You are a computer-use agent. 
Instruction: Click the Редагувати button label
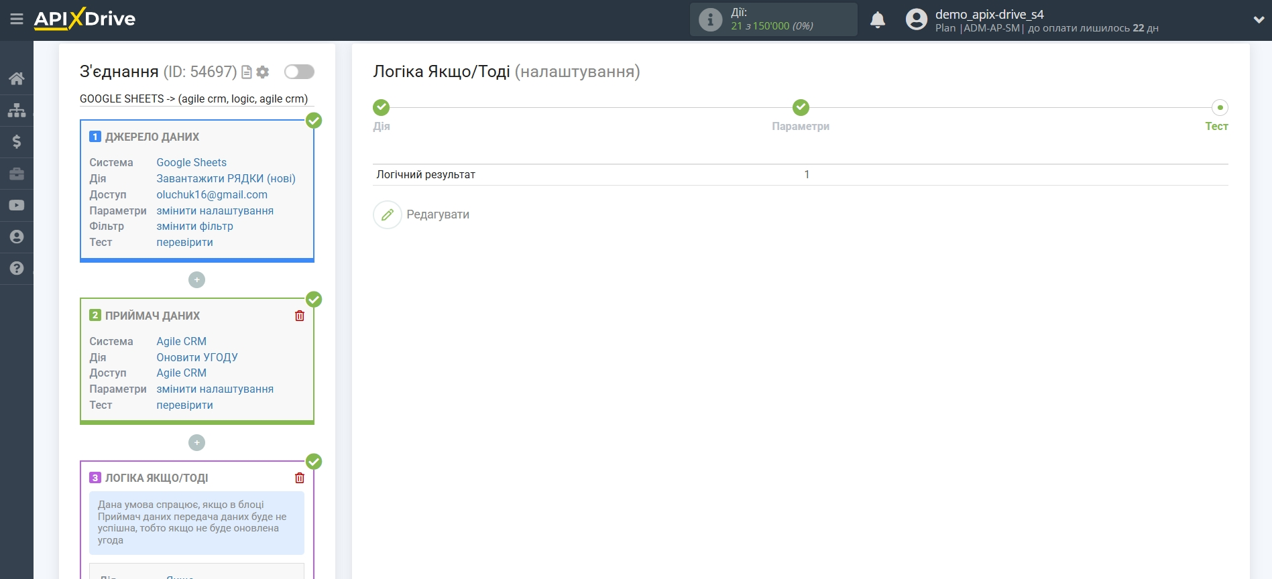(438, 214)
